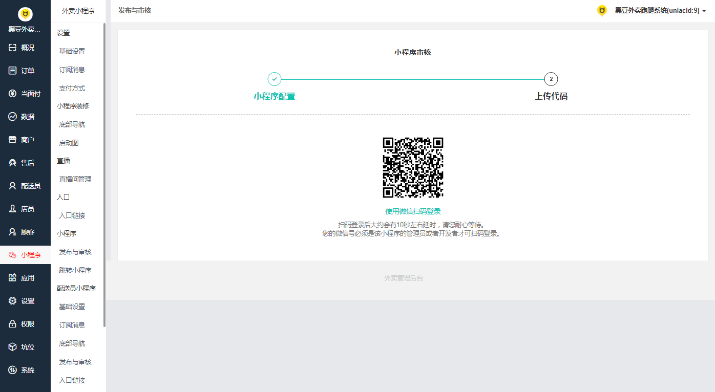The image size is (715, 392).
Task: Click the completed step checkmark circle
Action: pos(275,79)
